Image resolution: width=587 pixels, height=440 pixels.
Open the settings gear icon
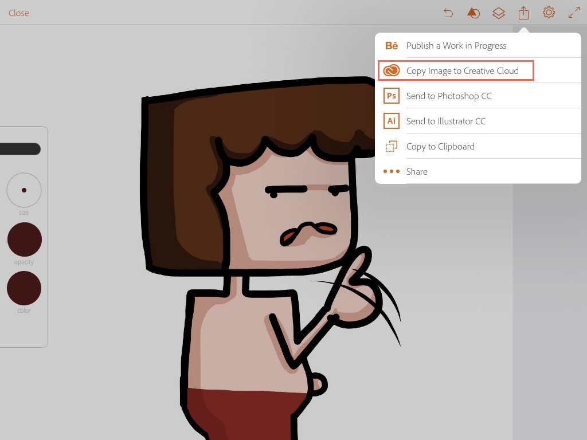click(549, 13)
